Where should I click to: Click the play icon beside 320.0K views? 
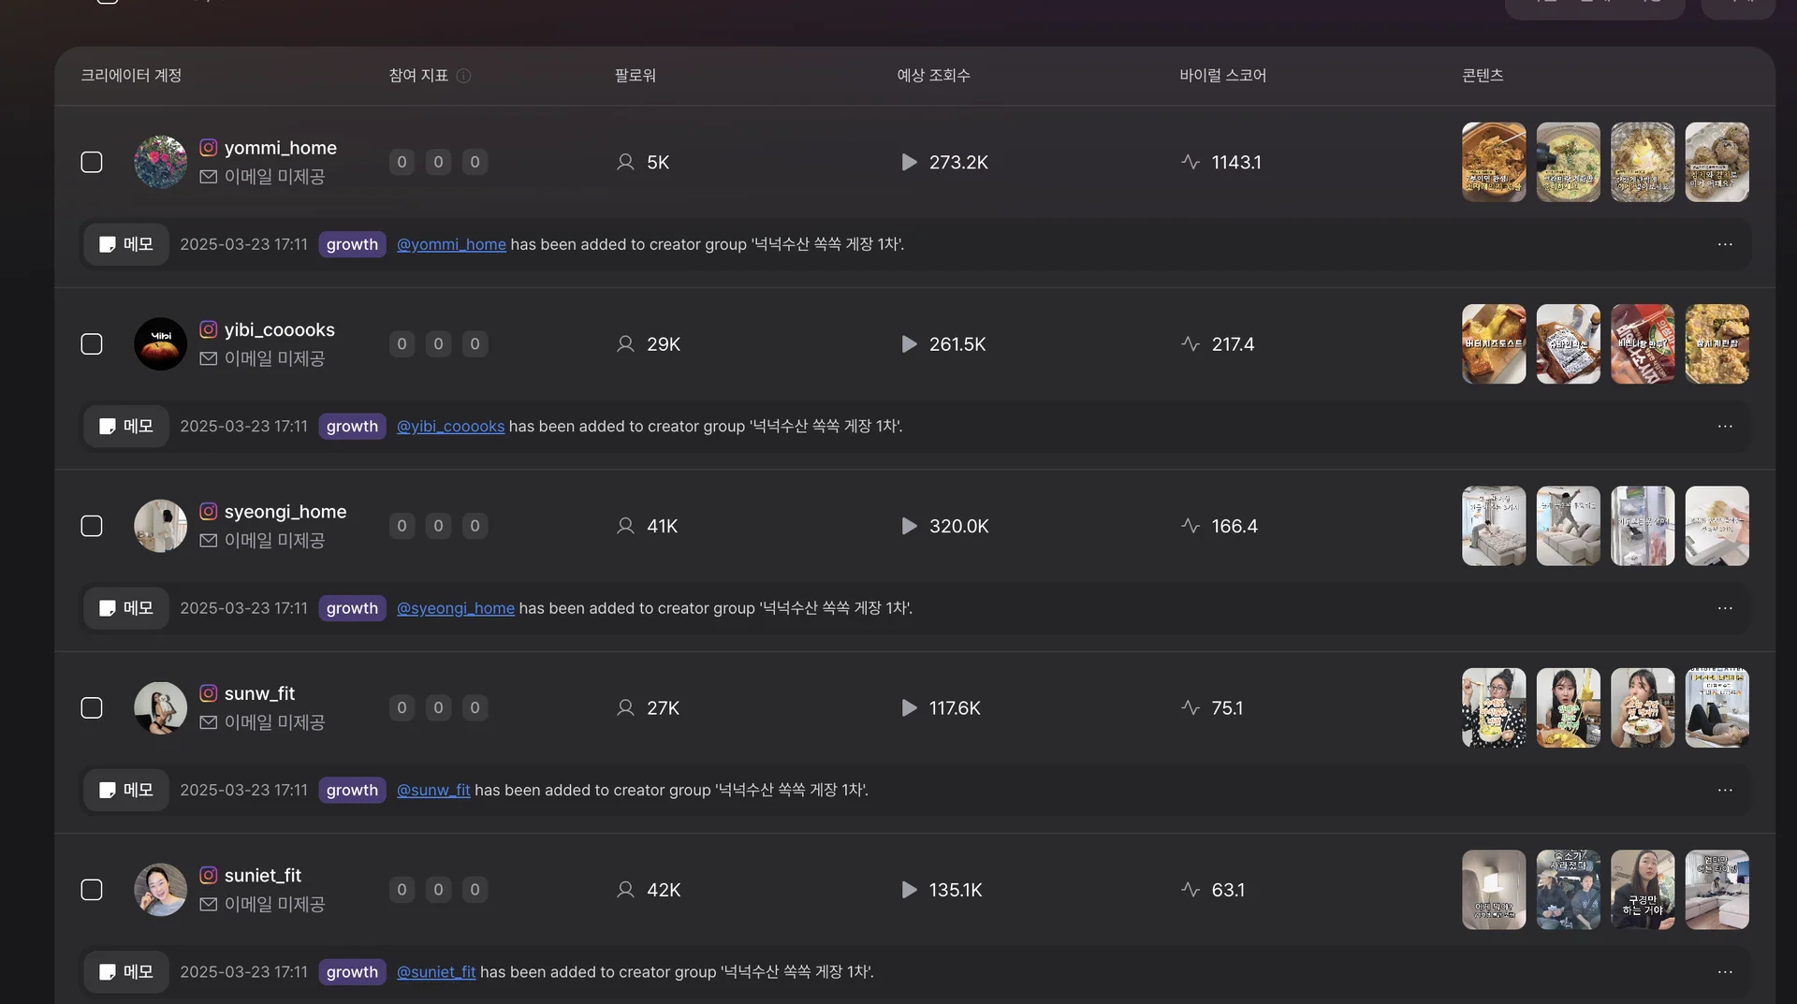click(909, 526)
